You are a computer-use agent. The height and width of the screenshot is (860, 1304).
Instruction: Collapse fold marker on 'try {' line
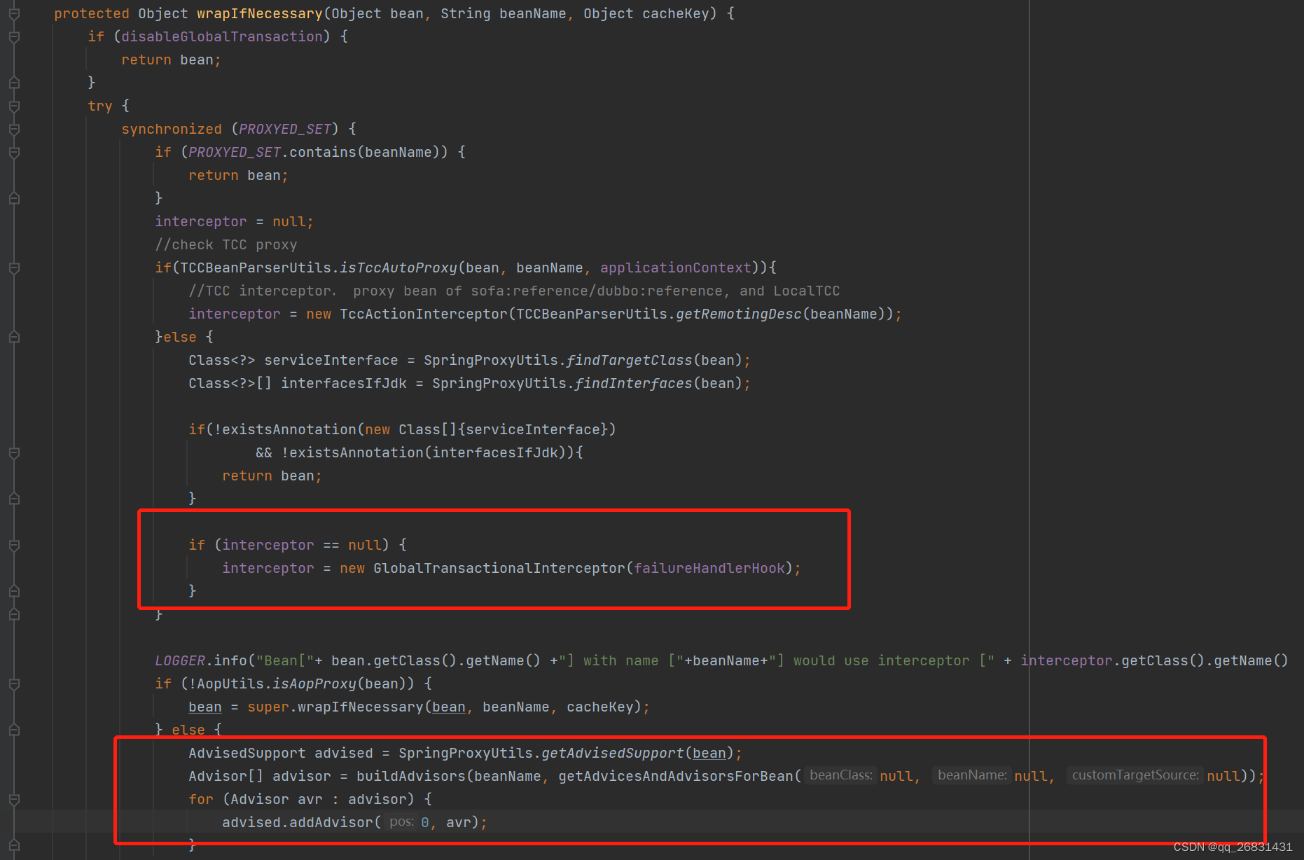coord(14,106)
